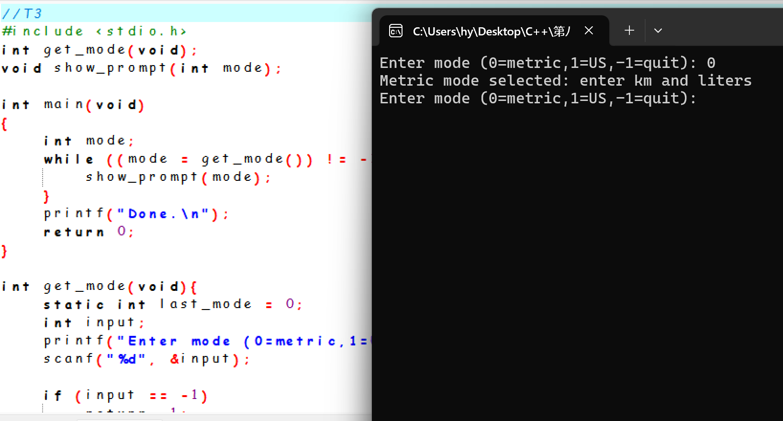
Task: Click terminal line 'Metric mode selected: enter km and liters'
Action: pos(566,80)
